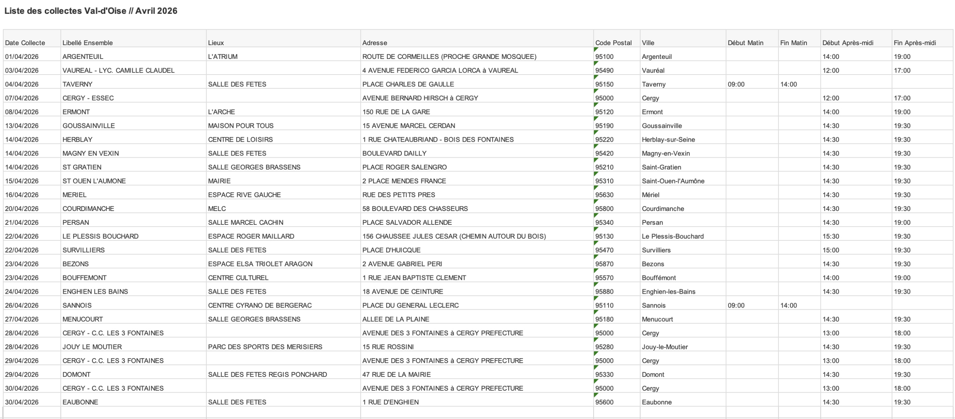Screen dimensions: 955x419
Task: Select the 'Début Après-midi' header cell
Action: 848,43
